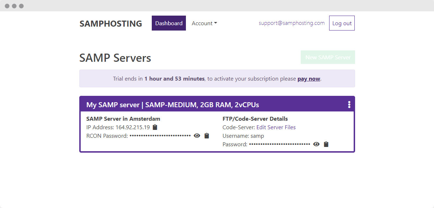Open the Edit Server Files link
Image resolution: width=434 pixels, height=208 pixels.
pyautogui.click(x=276, y=127)
